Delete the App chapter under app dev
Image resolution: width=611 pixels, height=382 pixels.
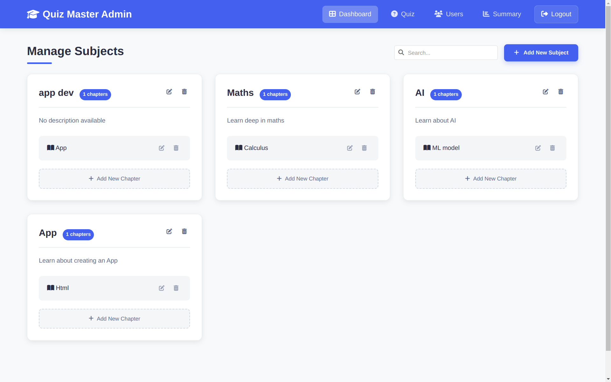176,148
